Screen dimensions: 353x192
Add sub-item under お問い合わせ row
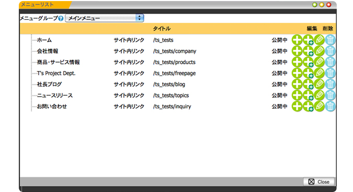[308, 106]
